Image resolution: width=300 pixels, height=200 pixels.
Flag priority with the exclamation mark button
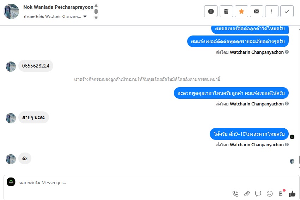(x=272, y=12)
